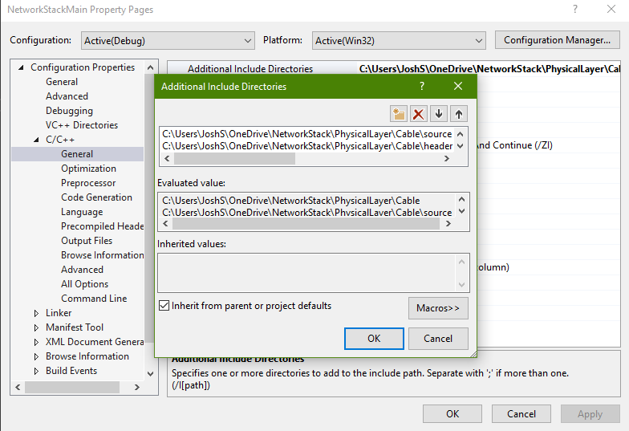Expand the Browse Information root node
This screenshot has height=431, width=629.
pyautogui.click(x=37, y=356)
